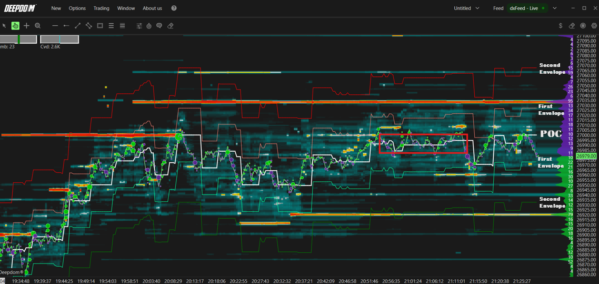Click the stopwatch timer icon

149,26
